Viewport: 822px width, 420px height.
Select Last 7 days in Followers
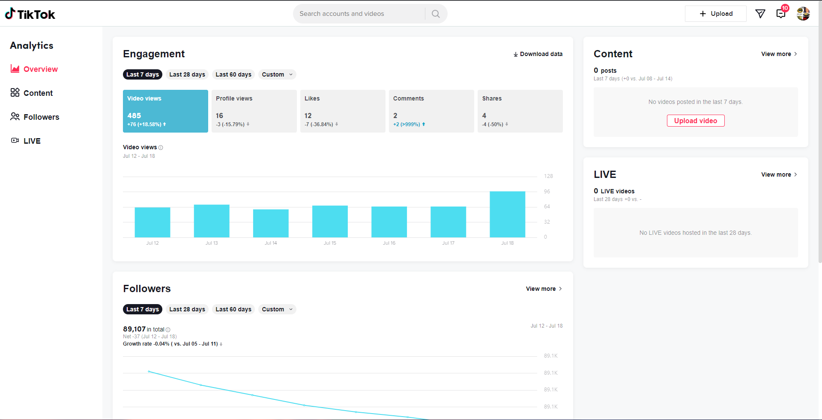[143, 309]
